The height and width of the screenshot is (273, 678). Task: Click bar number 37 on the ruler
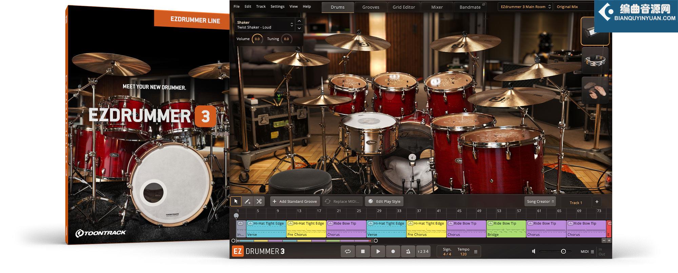[x=419, y=211]
